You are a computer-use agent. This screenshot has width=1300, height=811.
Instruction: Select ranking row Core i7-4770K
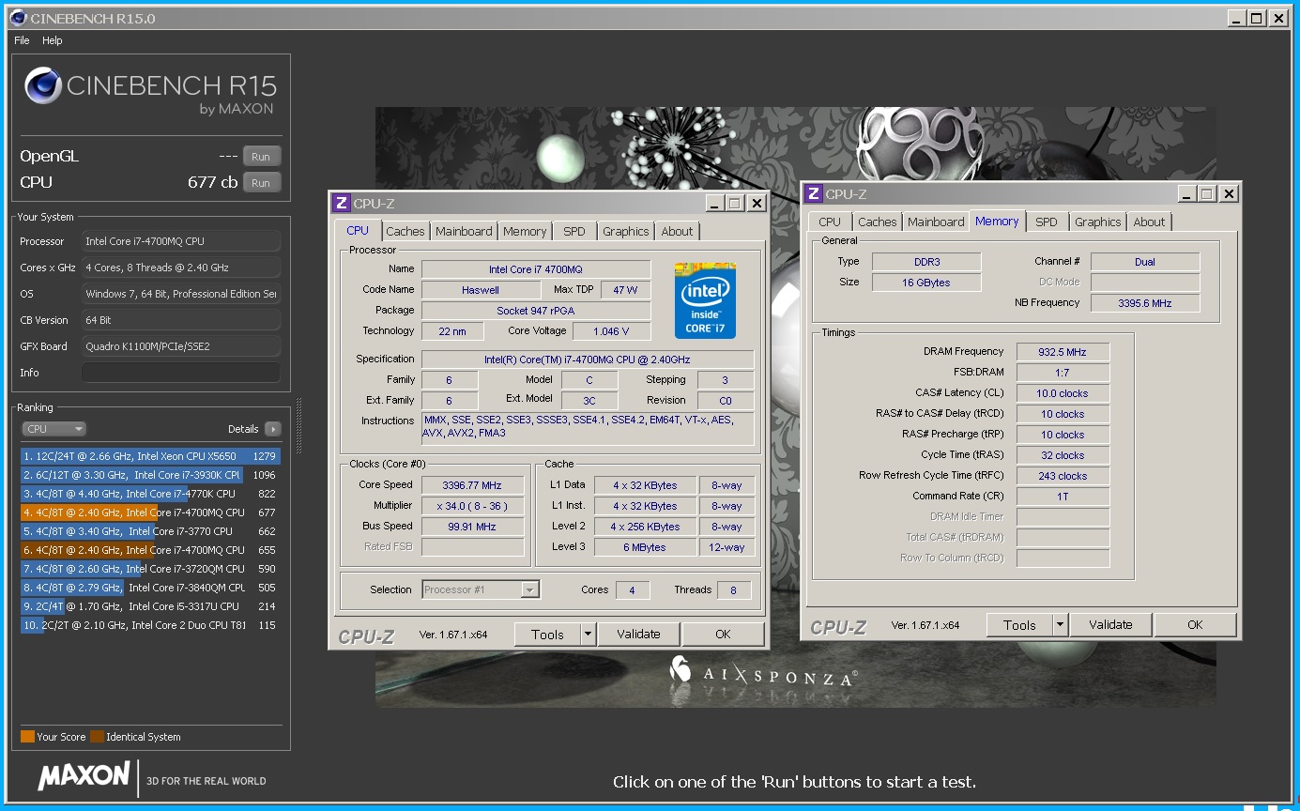coord(150,494)
